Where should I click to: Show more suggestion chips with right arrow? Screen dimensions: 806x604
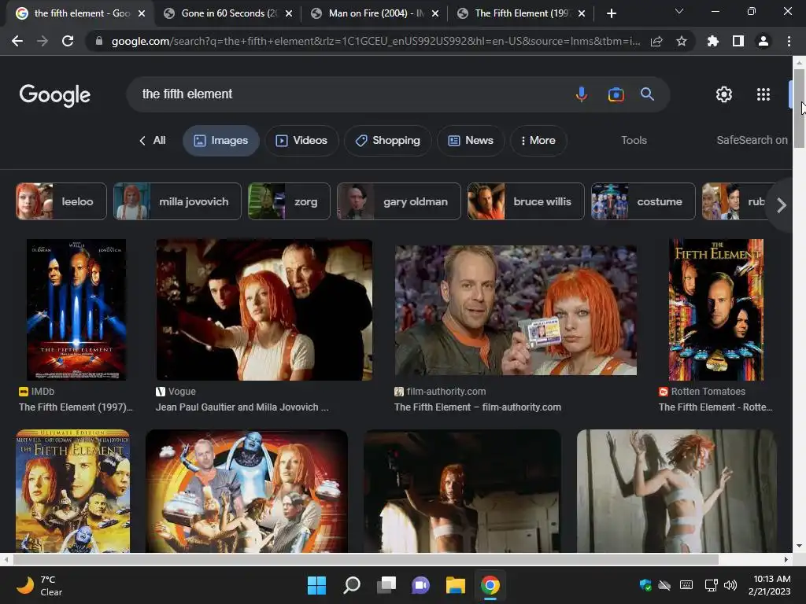(782, 205)
